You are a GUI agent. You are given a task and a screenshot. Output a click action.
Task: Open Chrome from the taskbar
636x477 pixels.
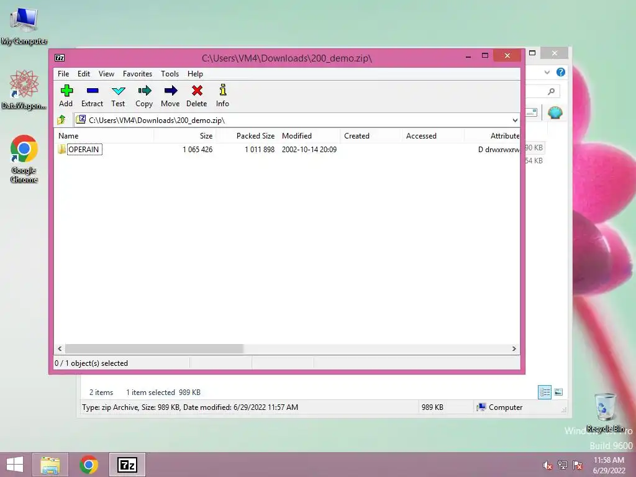(89, 465)
